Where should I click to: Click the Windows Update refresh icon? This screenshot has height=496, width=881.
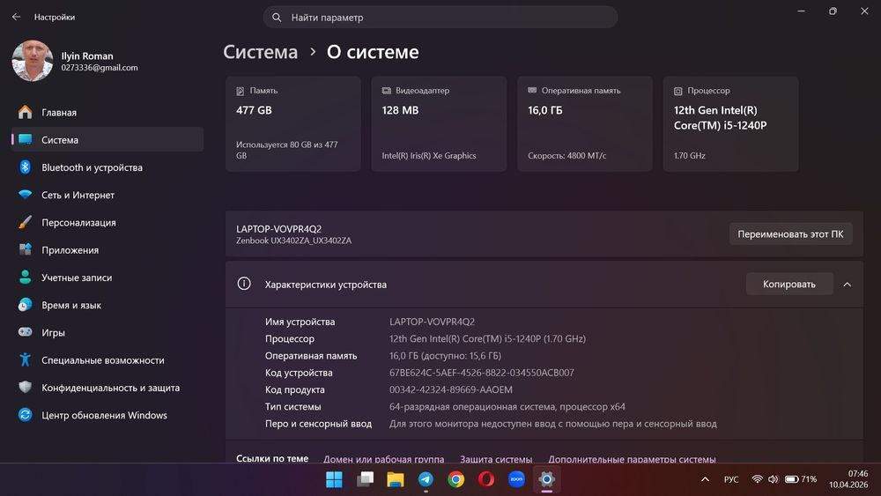25,415
